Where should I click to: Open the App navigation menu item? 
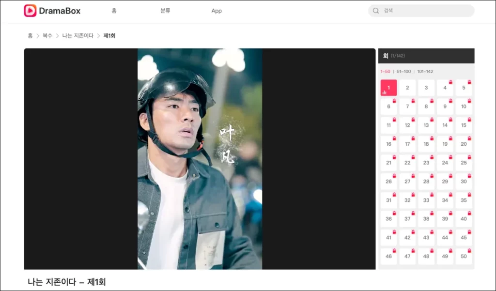tap(217, 11)
